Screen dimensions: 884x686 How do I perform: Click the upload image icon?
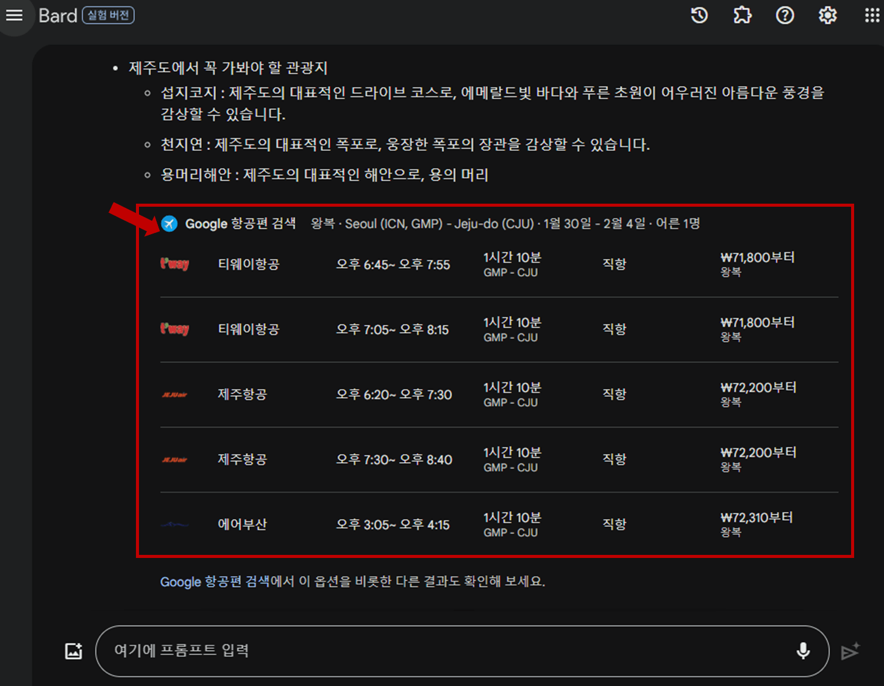click(x=74, y=651)
